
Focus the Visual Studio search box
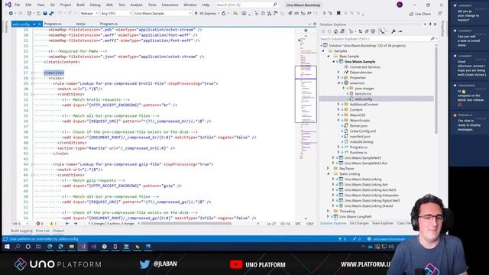pos(246,5)
